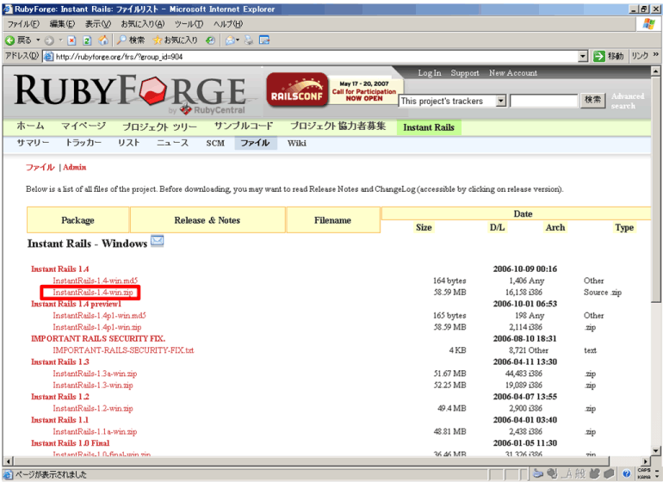Click the vertical scrollbar down arrow
This screenshot has height=482, width=663.
(x=655, y=451)
